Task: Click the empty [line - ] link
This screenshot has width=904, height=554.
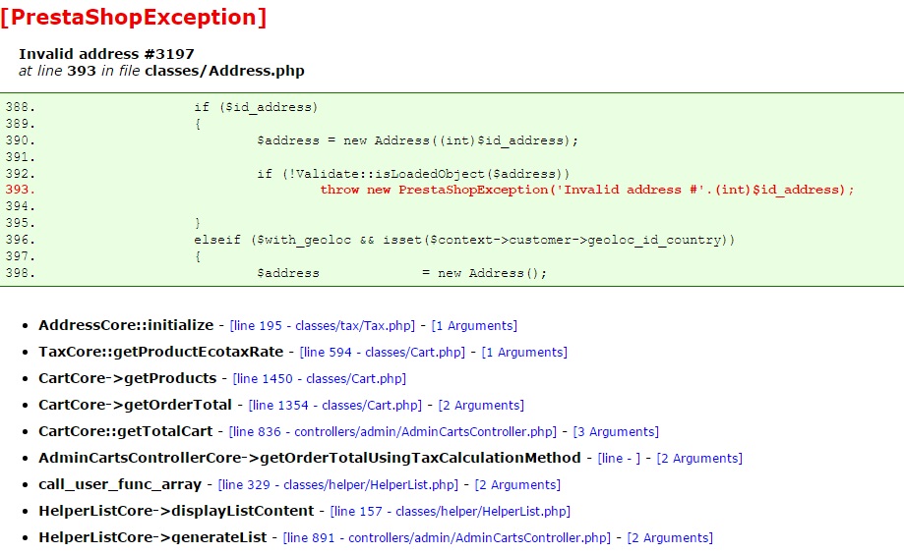Action: (x=619, y=459)
